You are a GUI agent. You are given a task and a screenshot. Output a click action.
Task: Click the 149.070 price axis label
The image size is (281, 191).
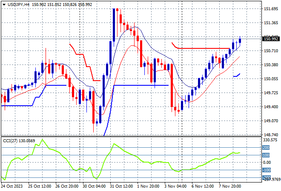point(272,121)
